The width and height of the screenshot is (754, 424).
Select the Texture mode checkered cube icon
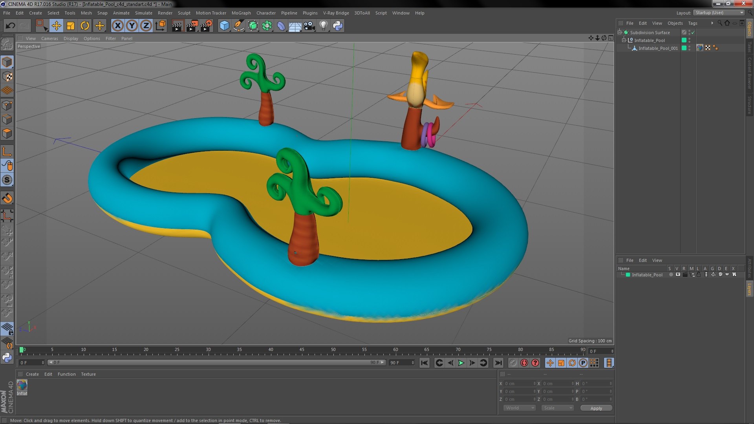7,76
